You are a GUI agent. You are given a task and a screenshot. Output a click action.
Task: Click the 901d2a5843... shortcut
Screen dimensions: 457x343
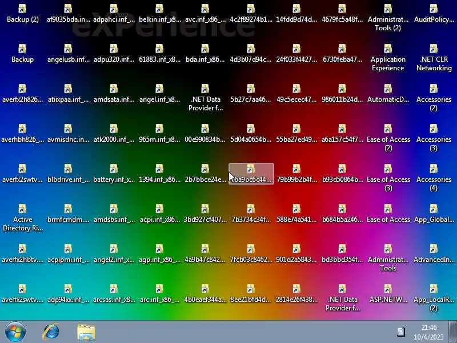click(296, 253)
